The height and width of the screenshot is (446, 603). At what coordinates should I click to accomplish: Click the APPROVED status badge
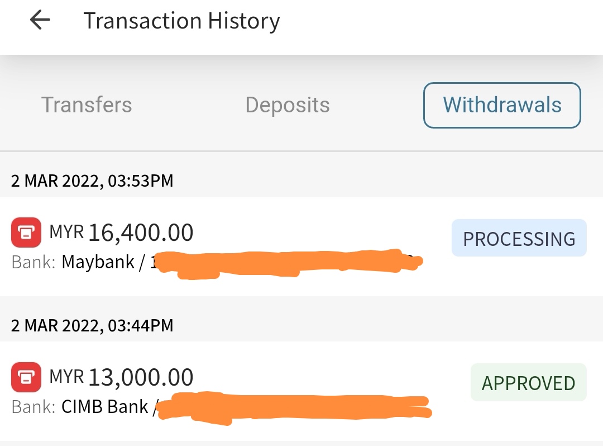(x=528, y=383)
